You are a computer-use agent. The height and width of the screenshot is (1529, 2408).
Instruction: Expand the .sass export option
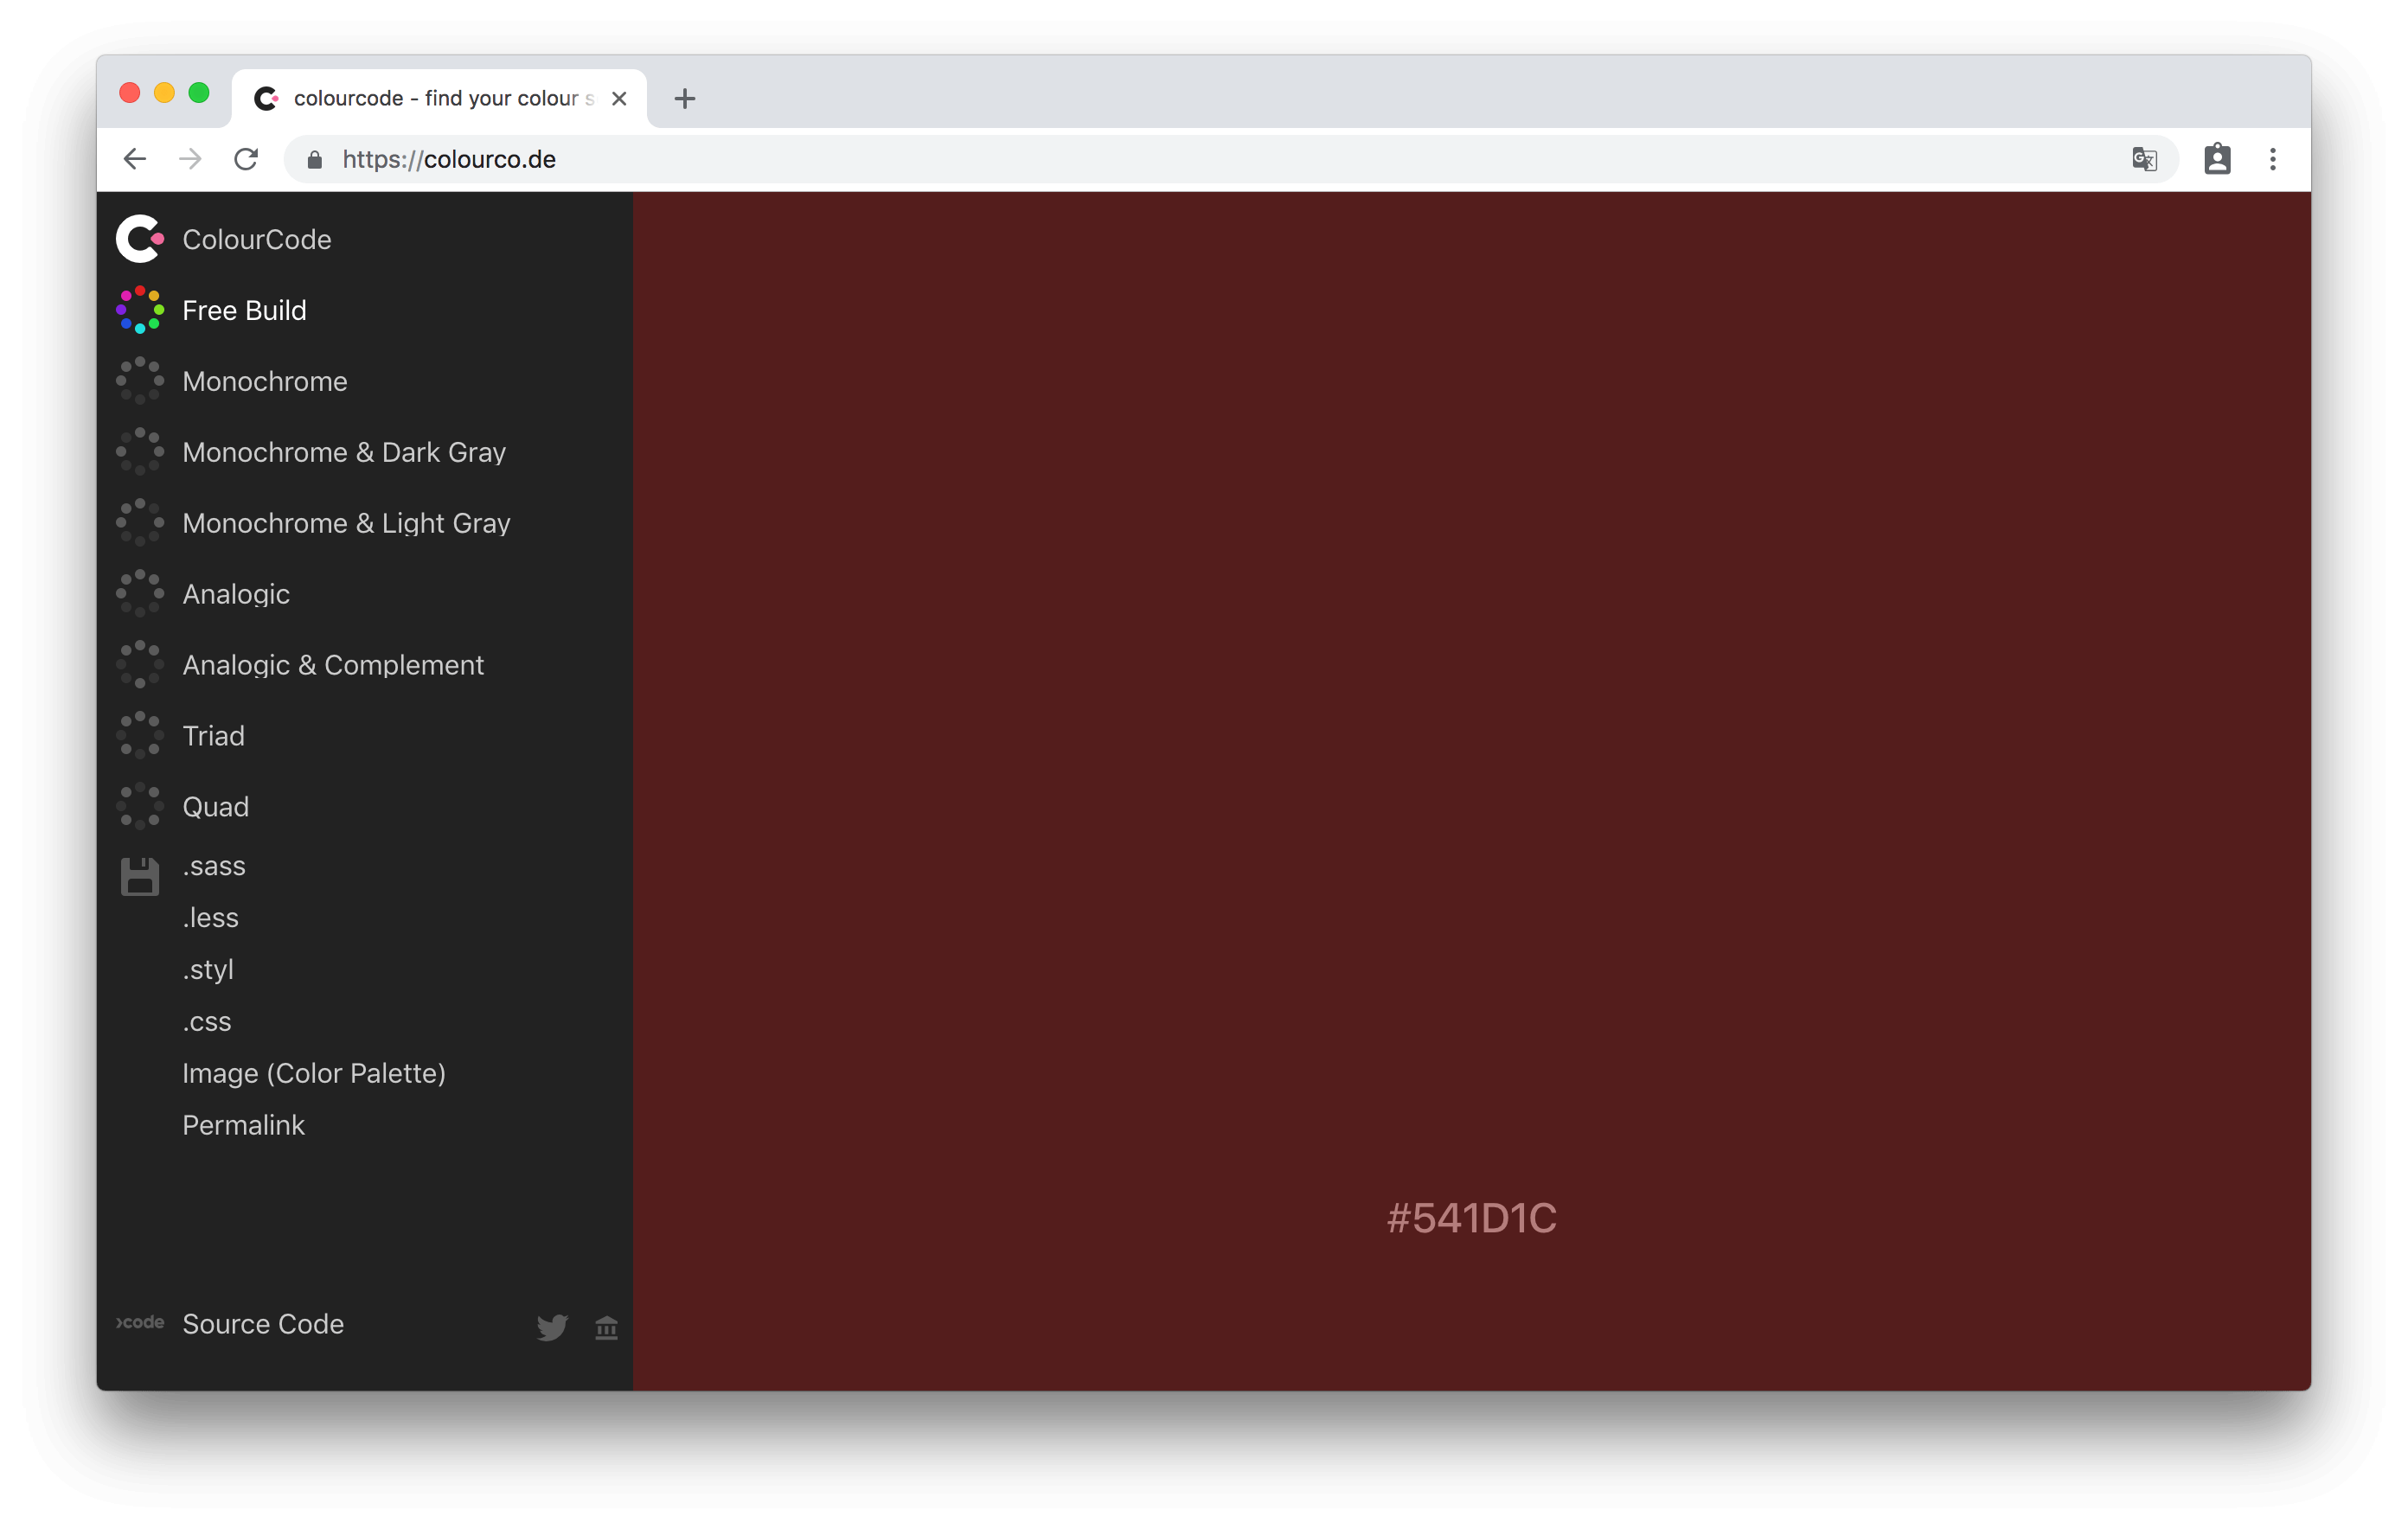[x=213, y=866]
